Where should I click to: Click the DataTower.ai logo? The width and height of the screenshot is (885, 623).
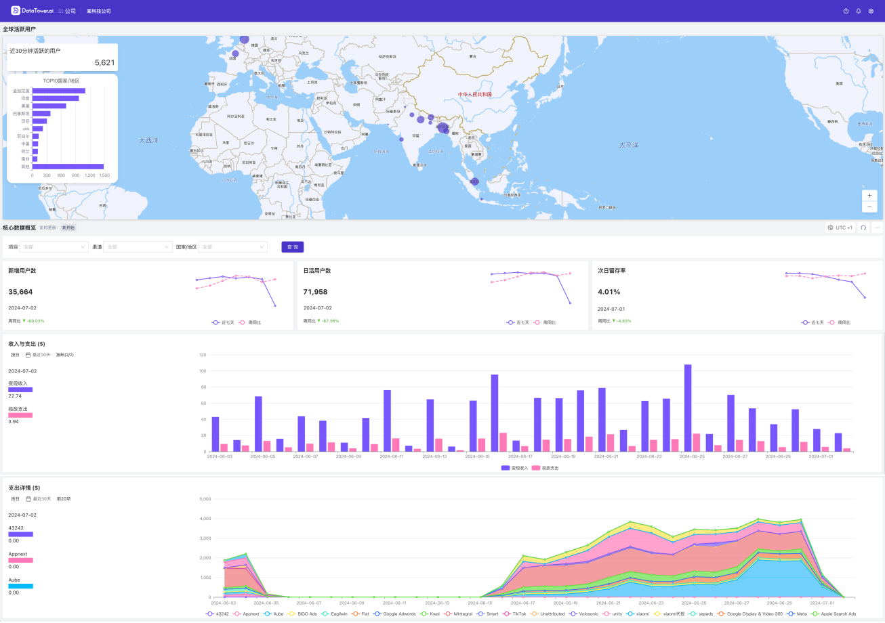click(x=32, y=11)
